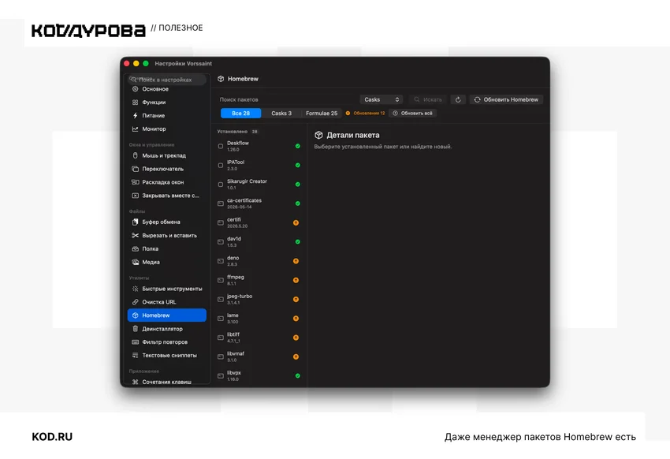Viewport: 670px width, 459px height.
Task: Select the certifi package row
Action: [259, 222]
